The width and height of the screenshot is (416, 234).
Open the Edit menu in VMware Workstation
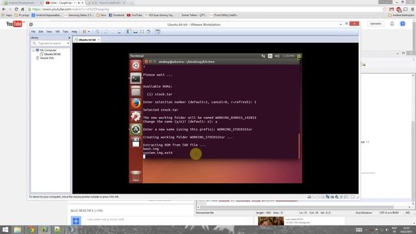coord(41,32)
